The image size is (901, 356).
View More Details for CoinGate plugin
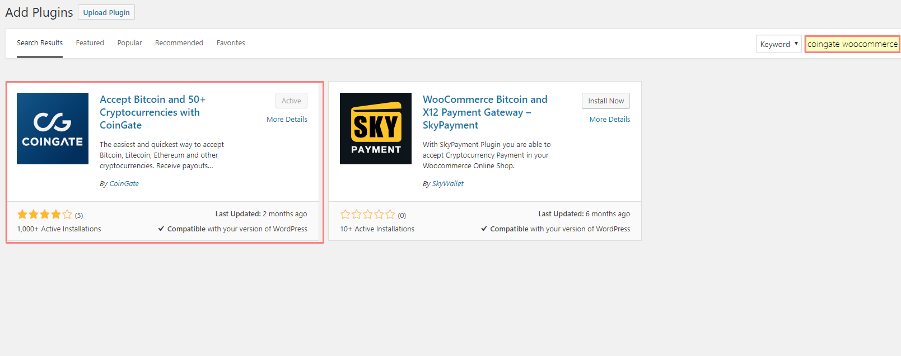[287, 120]
